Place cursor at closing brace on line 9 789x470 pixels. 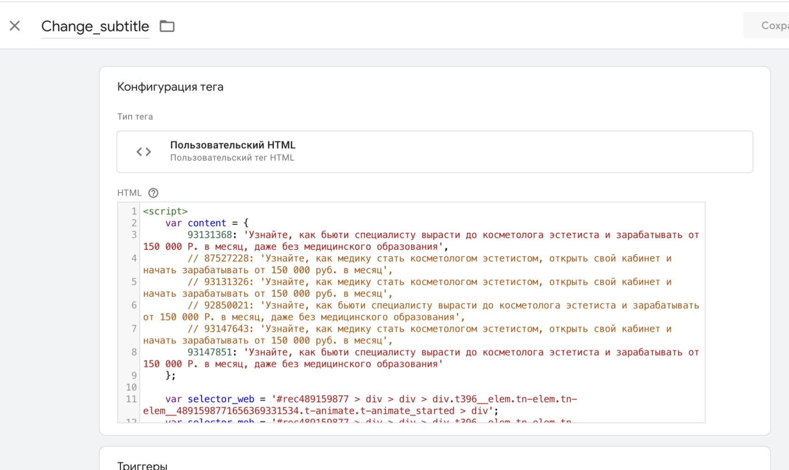(169, 376)
